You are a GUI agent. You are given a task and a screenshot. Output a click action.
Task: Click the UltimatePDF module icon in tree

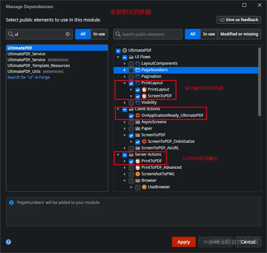(125, 50)
